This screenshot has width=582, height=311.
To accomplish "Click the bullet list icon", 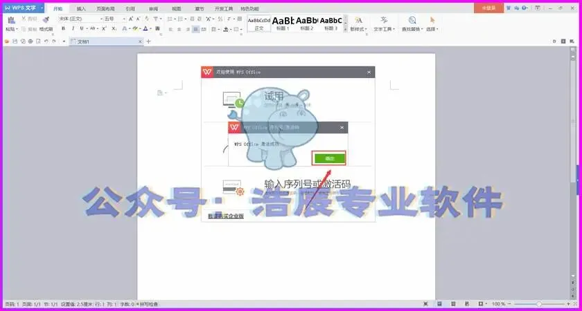I will [170, 19].
